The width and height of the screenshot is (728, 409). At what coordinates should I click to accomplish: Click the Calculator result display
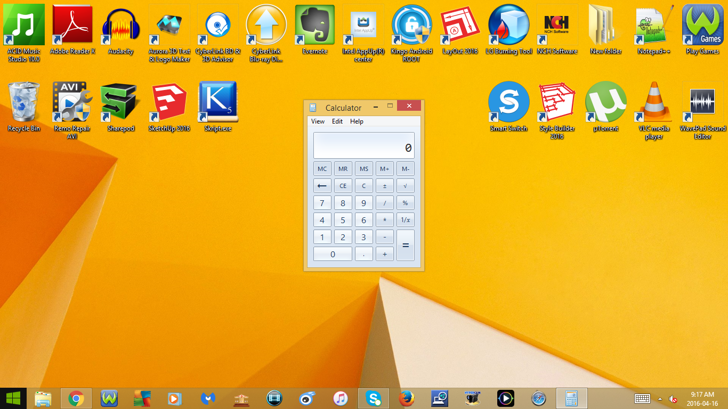coord(364,145)
